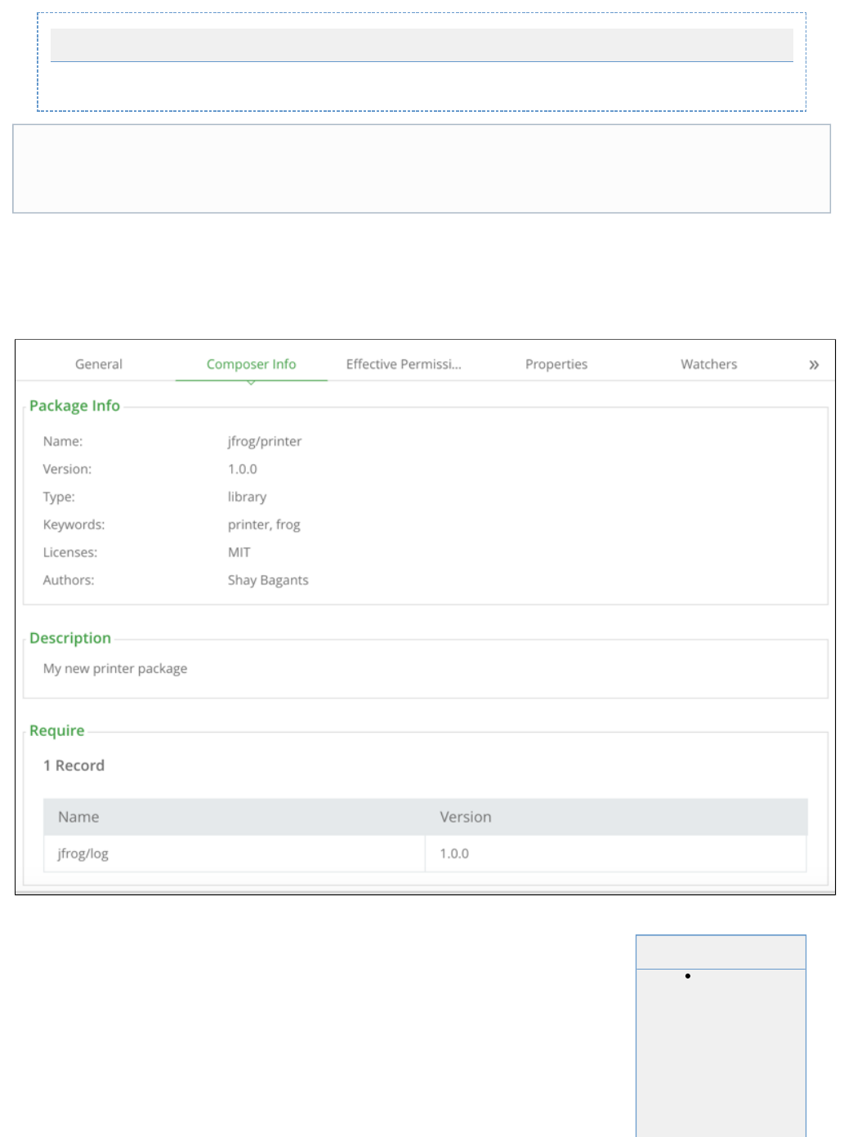Viewport: 844px width, 1137px height.
Task: Click the Package Info section heading
Action: (x=74, y=406)
